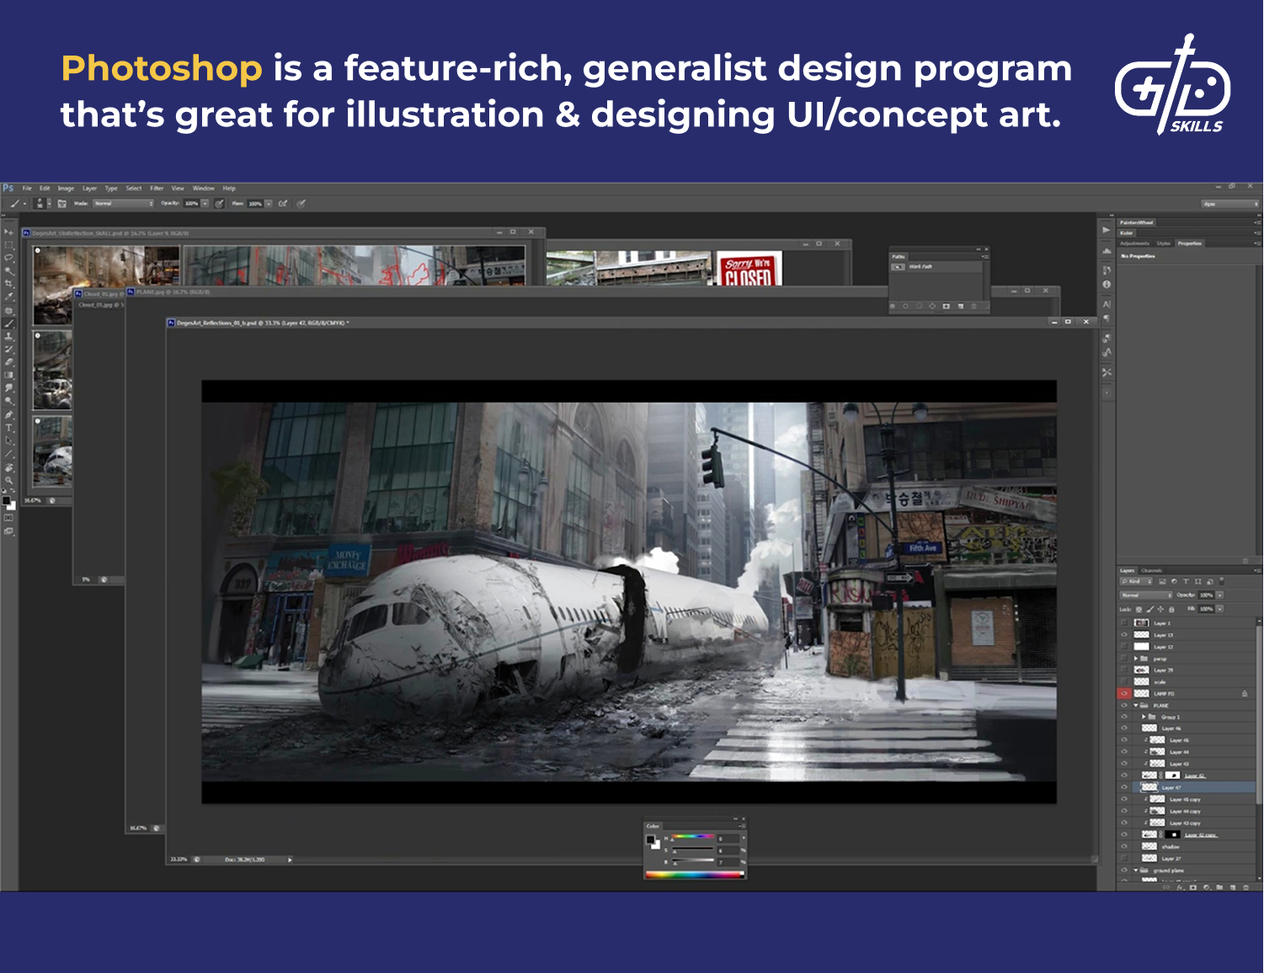This screenshot has width=1264, height=973.
Task: Toggle visibility of PLANE group
Action: point(1124,705)
